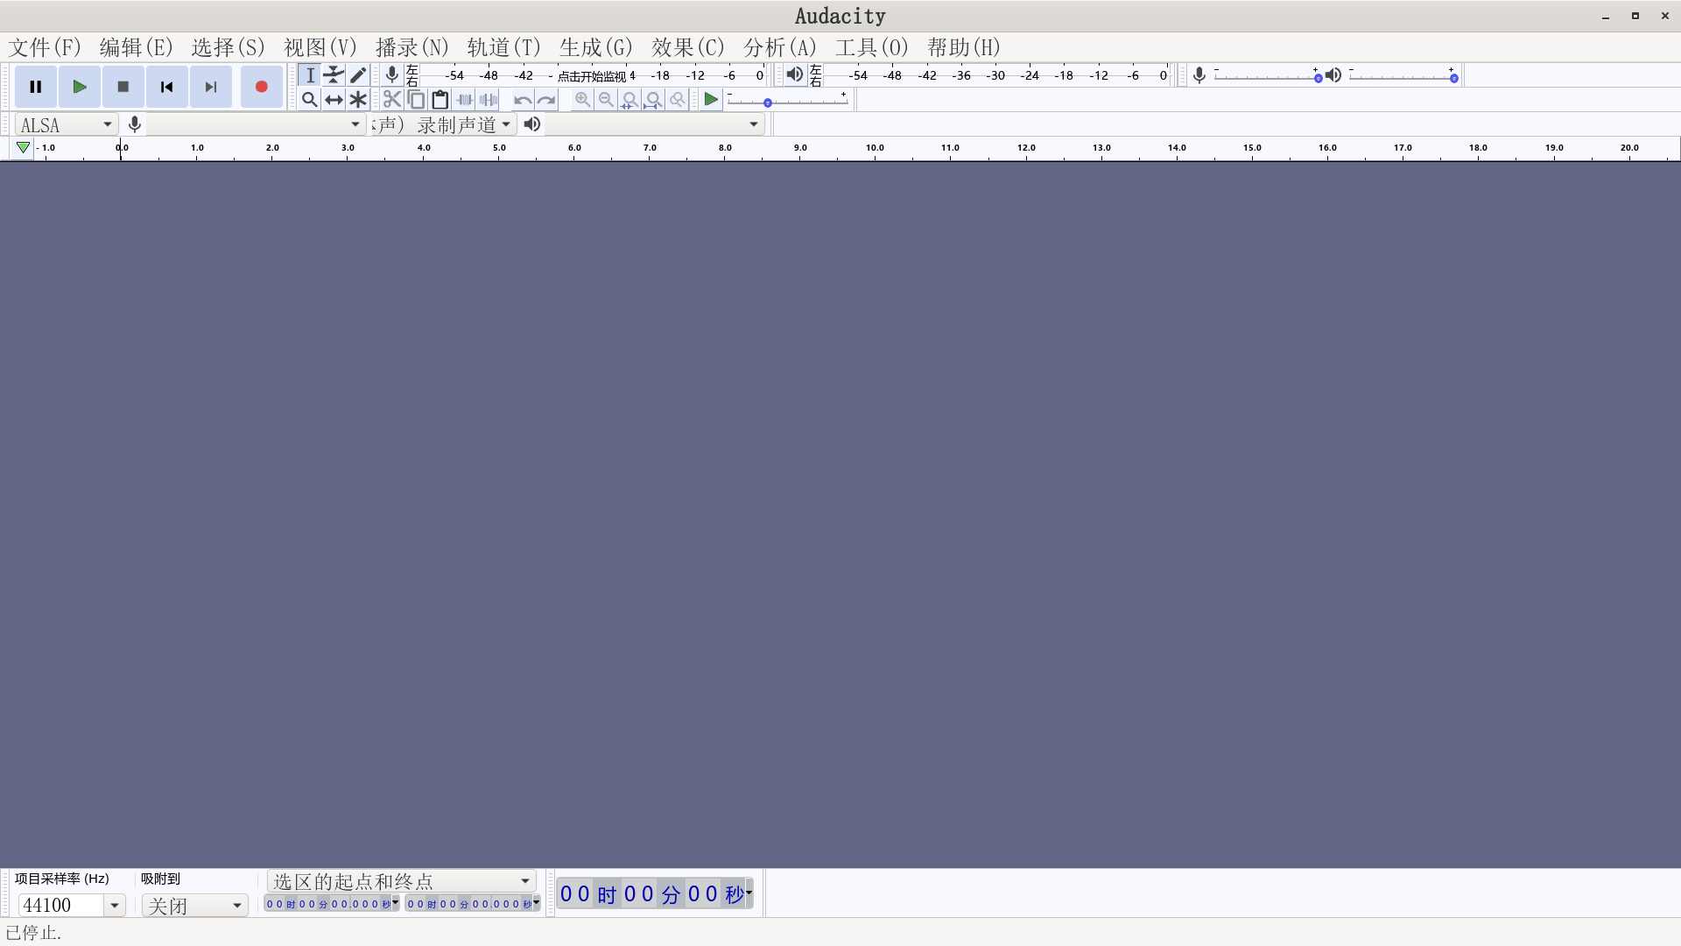The width and height of the screenshot is (1681, 946).
Task: Open the 选区的起点和终点 selection mode dropdown
Action: tap(401, 881)
